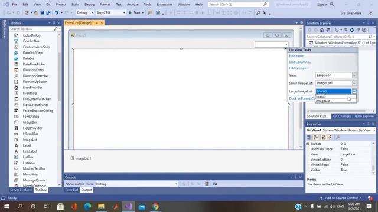Image resolution: width=378 pixels, height=212 pixels.
Task: Click the Search icon on taskbar
Action: (x=20, y=207)
